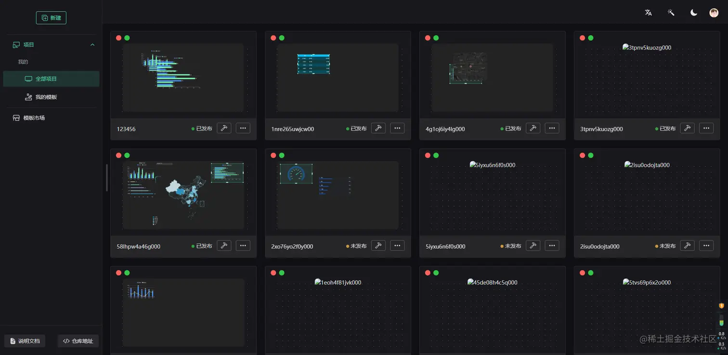Click the red dot on card 1nre265uwjcw00
Image resolution: width=728 pixels, height=355 pixels.
[273, 38]
